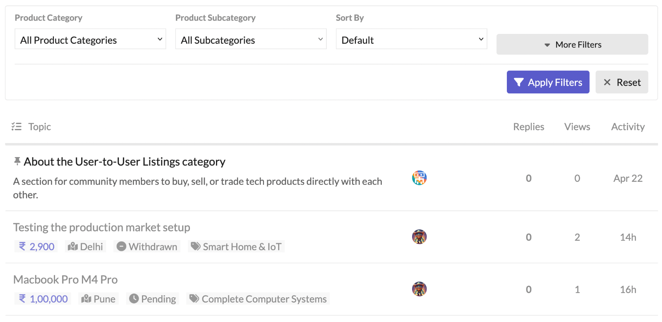Click the Topic column header

point(40,126)
